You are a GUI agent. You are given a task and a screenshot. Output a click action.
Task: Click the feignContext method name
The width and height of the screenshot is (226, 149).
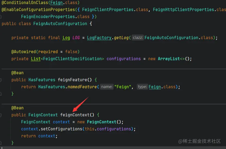tap(75, 115)
